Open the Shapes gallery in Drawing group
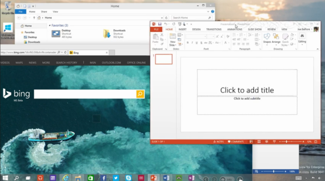325x181 pixels. pos(267,39)
